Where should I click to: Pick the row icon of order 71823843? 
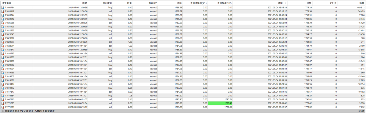tap(3, 34)
